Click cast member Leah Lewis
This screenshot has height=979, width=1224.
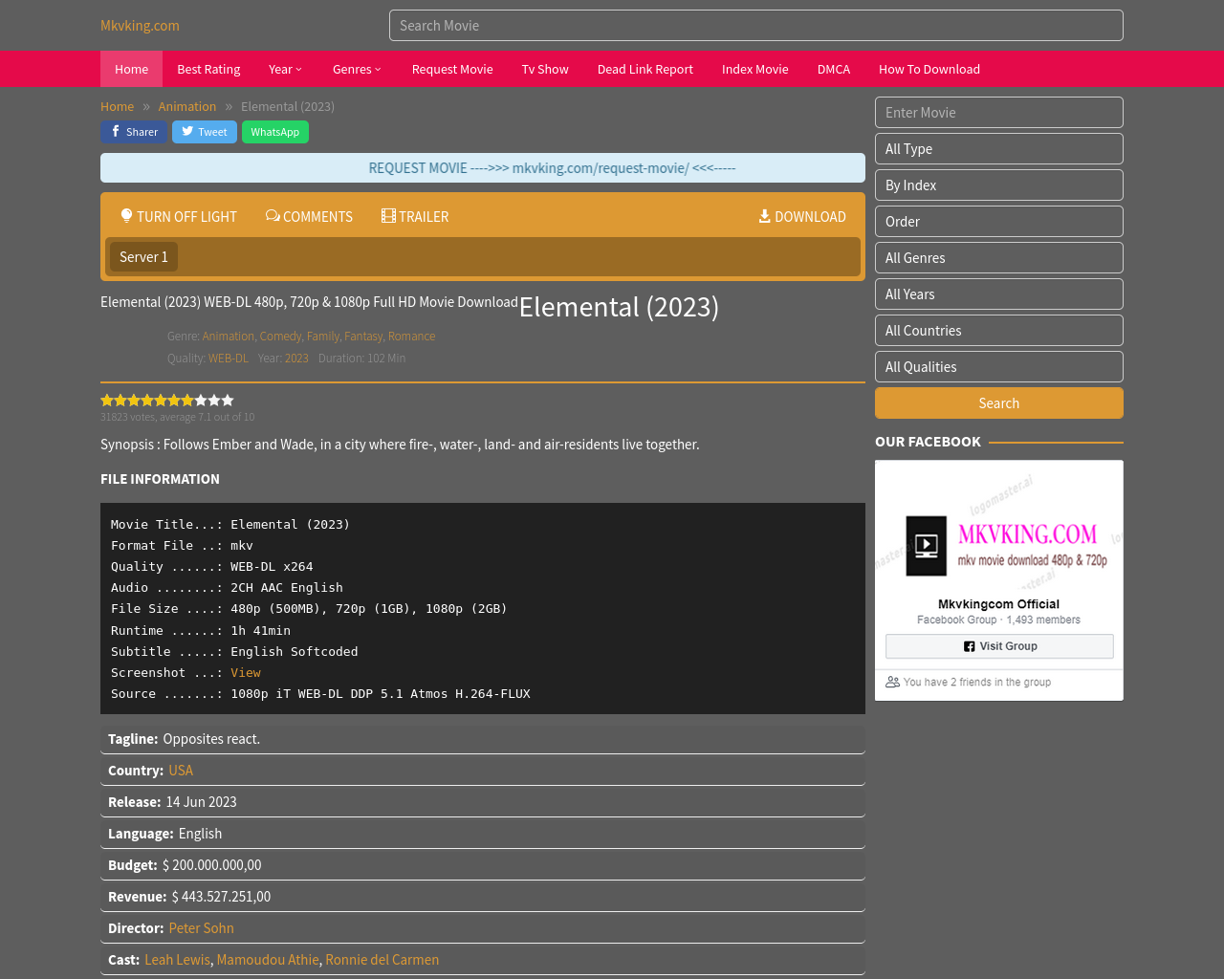[177, 960]
